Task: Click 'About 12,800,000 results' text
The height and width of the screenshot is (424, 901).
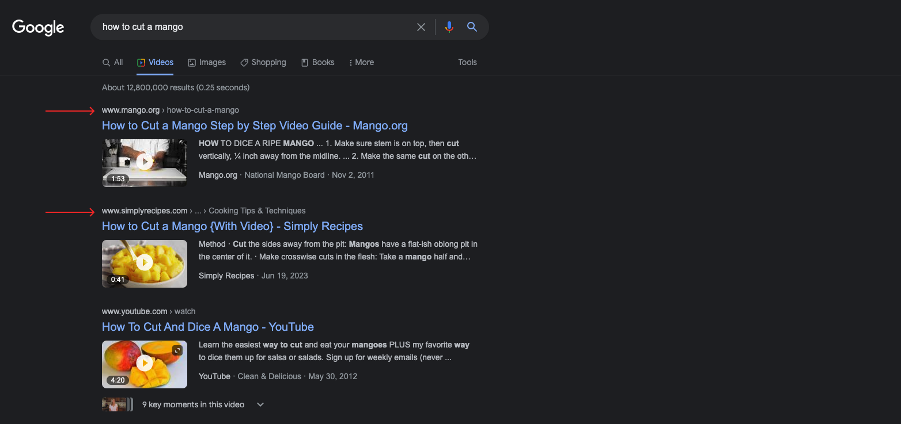Action: click(176, 87)
